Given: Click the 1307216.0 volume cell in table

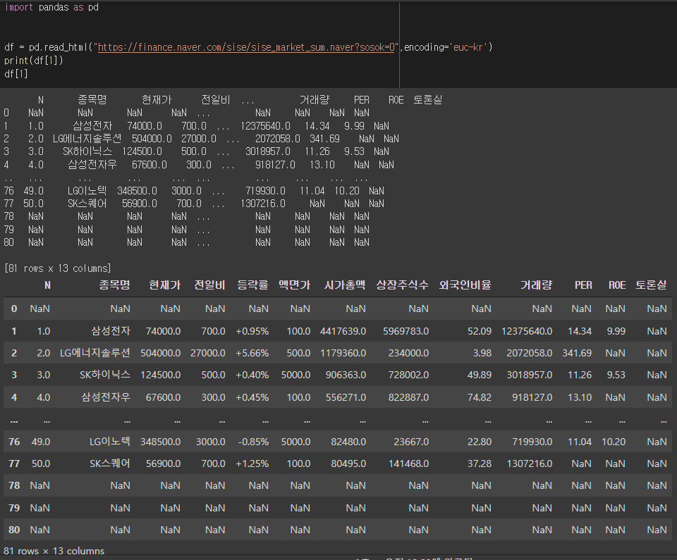Looking at the screenshot, I should tap(530, 463).
